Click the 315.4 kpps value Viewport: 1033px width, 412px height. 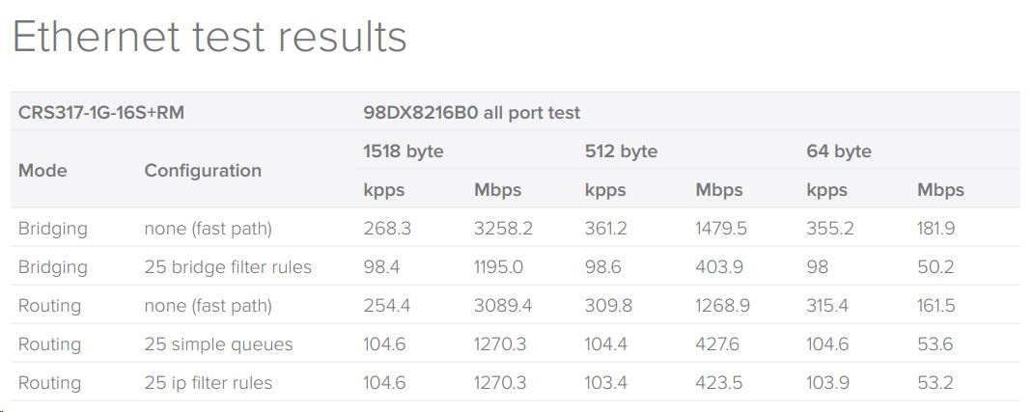coord(829,306)
